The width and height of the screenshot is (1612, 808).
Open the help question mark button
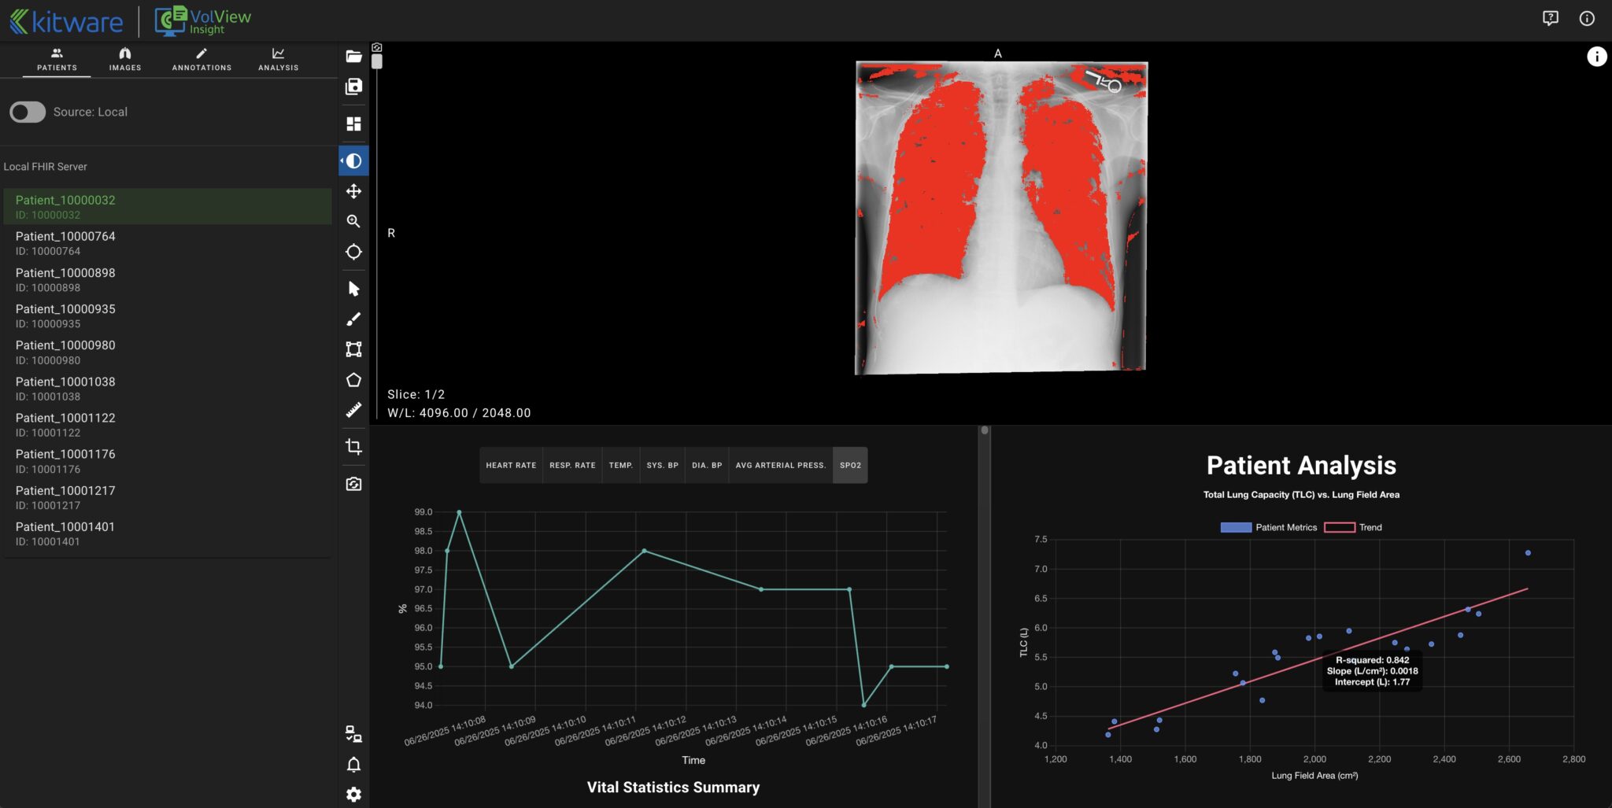(1550, 18)
